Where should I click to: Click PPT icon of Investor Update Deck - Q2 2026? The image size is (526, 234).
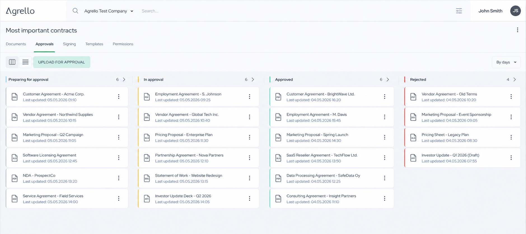(x=147, y=198)
